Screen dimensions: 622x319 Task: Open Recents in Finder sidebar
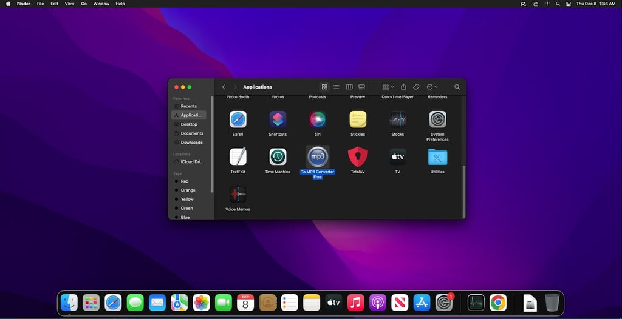point(189,106)
